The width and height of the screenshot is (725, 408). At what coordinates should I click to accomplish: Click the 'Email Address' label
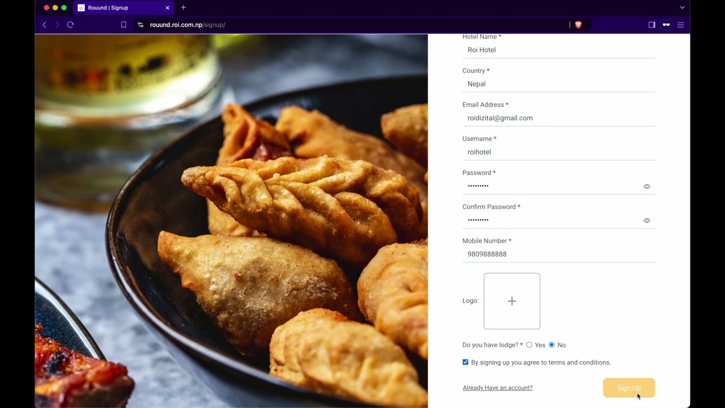tap(483, 105)
